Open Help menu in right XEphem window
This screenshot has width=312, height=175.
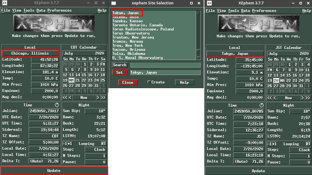coord(307,11)
